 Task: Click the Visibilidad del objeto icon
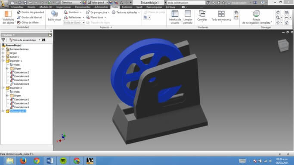[8, 14]
